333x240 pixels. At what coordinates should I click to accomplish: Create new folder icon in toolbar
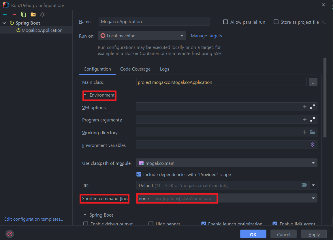(33, 14)
